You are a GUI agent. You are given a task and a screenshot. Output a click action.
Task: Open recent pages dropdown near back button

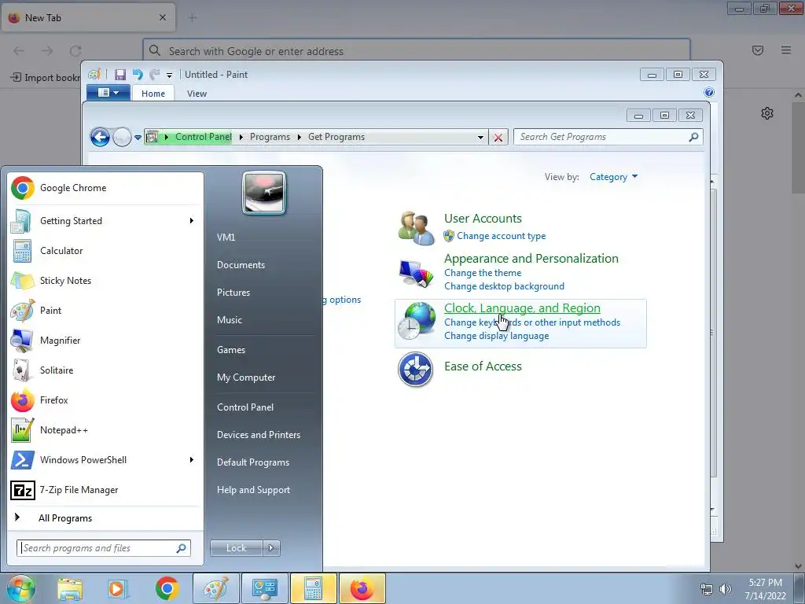point(138,137)
